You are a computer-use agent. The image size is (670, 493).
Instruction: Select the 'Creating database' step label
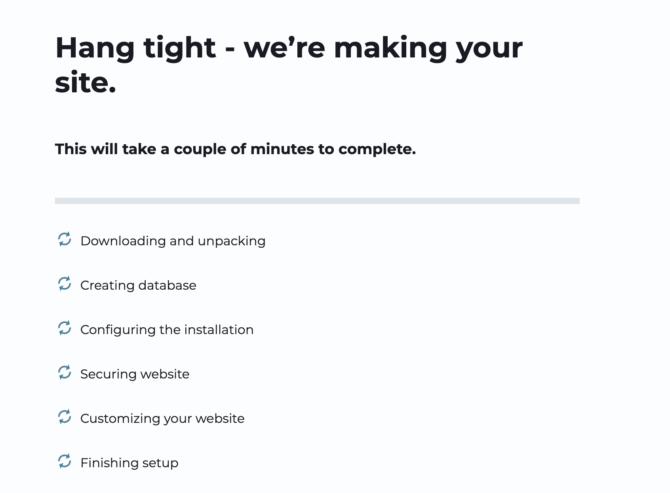tap(138, 285)
